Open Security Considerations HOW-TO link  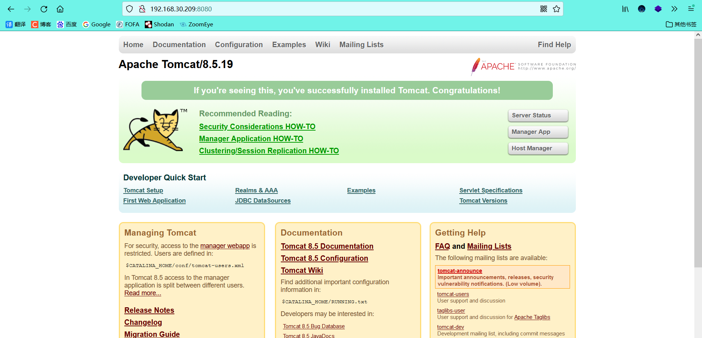257,127
